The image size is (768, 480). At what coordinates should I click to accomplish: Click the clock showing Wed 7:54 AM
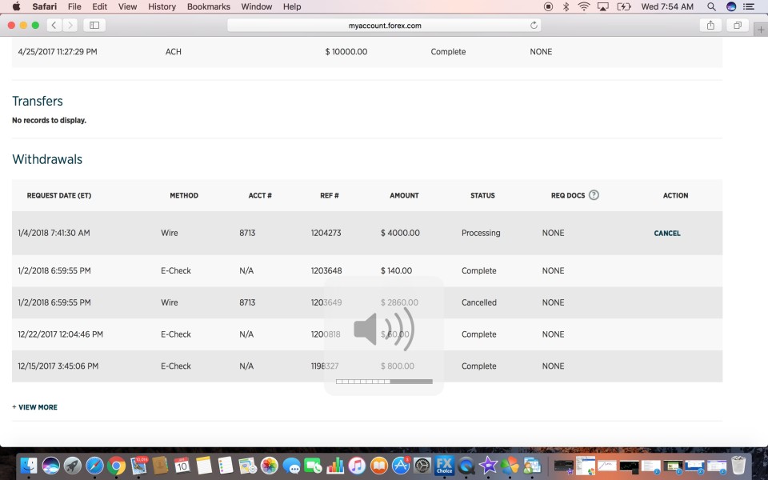click(667, 6)
